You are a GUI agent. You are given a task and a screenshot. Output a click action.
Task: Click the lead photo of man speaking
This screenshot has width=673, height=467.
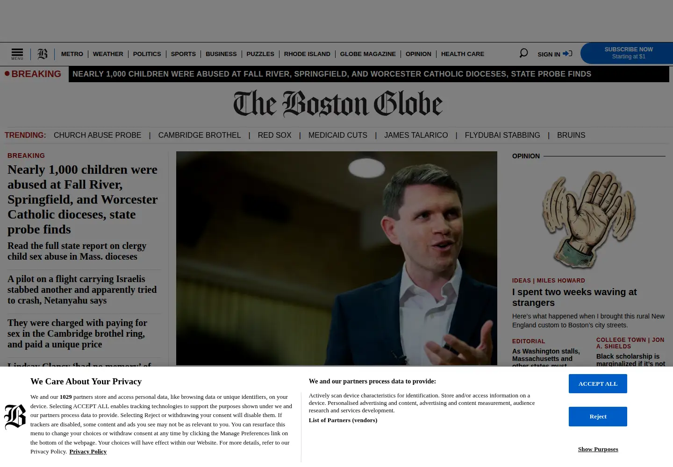[336, 258]
